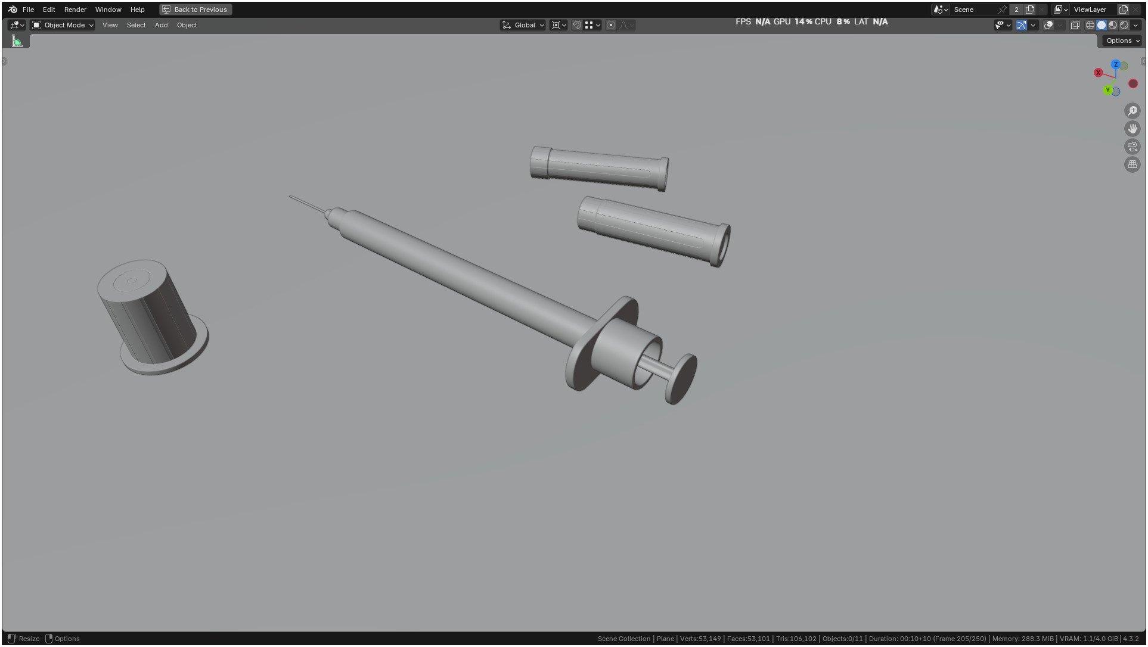The width and height of the screenshot is (1148, 647).
Task: Open the Edit menu
Action: click(x=49, y=10)
